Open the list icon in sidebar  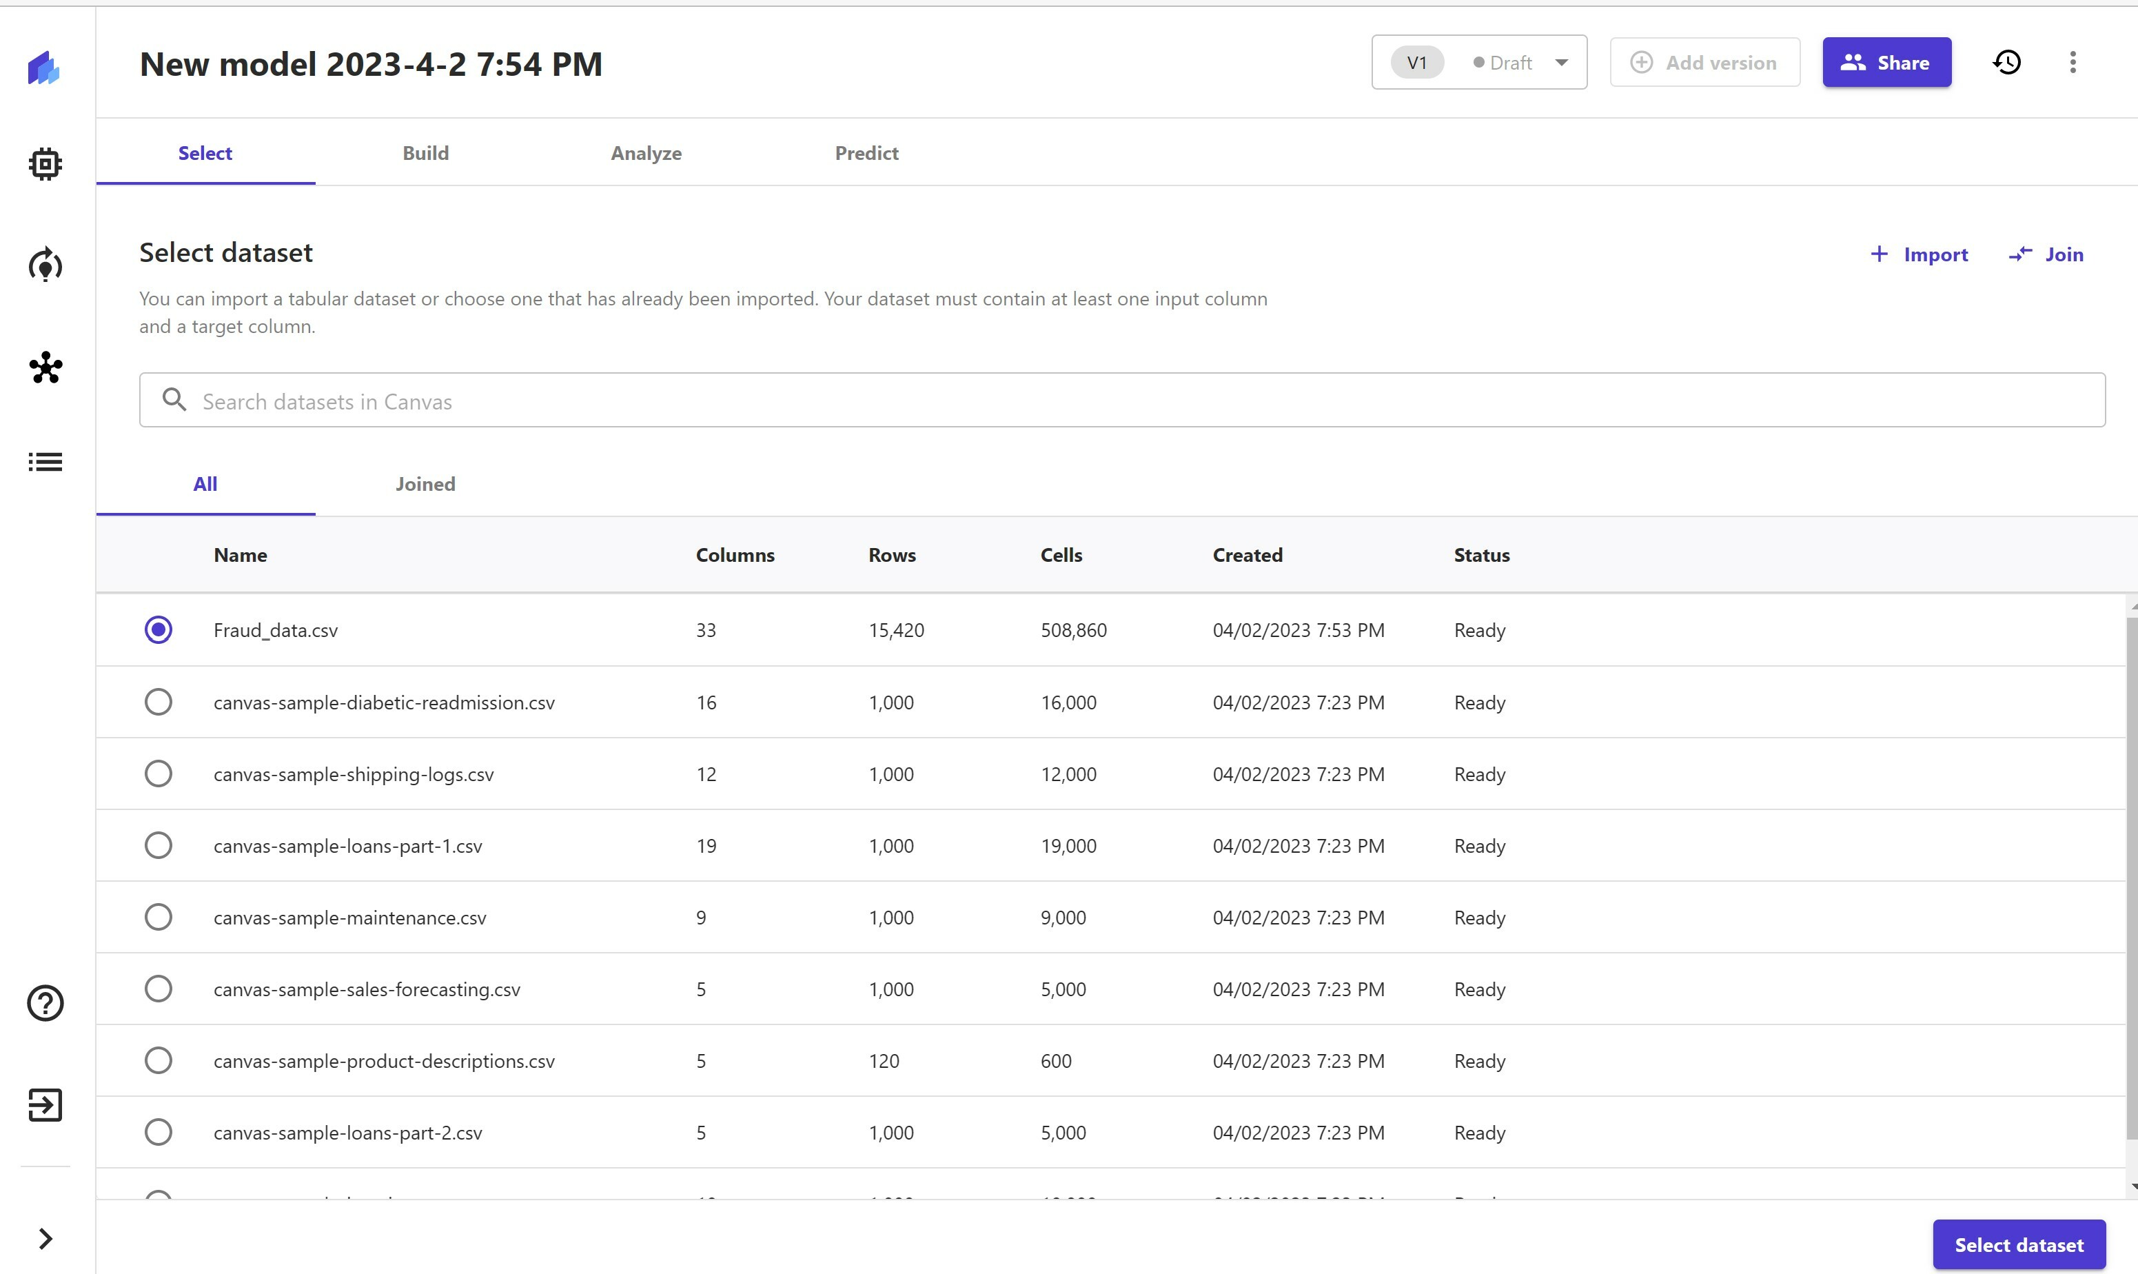click(45, 462)
